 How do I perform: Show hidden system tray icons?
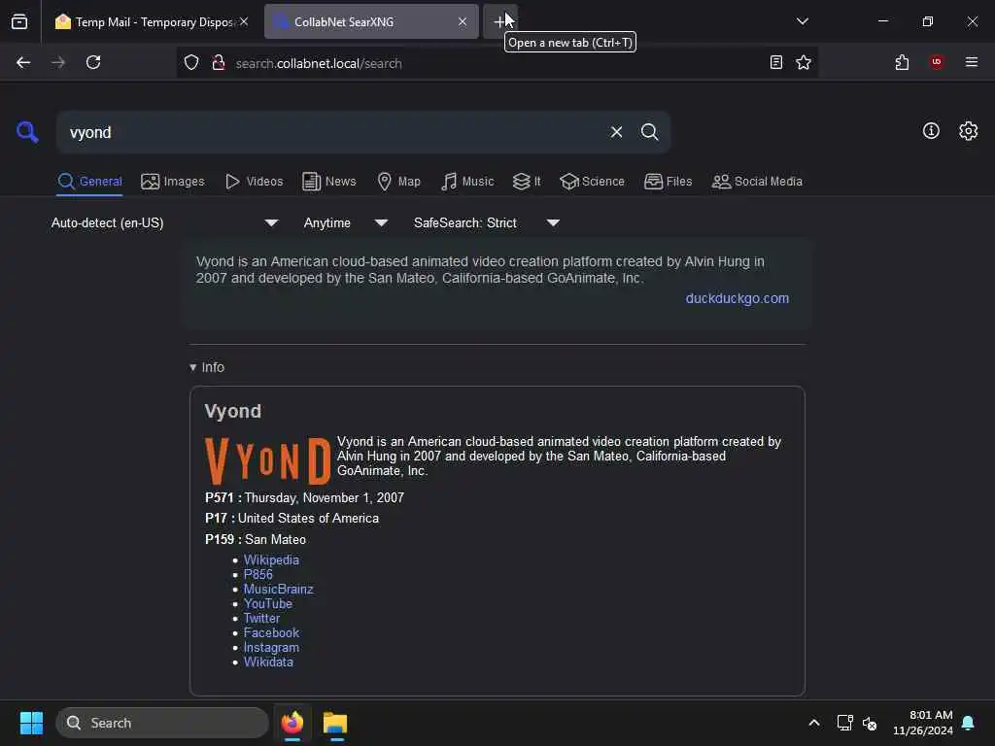tap(813, 723)
